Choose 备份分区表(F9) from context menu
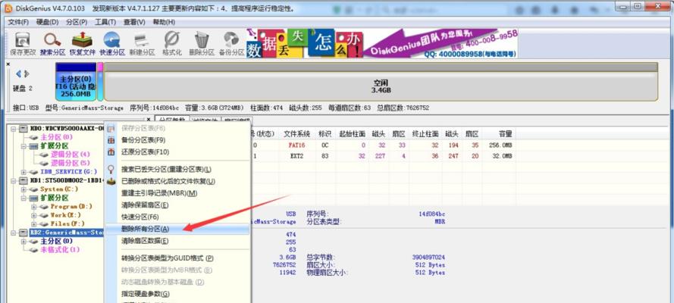Screen dimensions: 674x303 (x=177, y=140)
